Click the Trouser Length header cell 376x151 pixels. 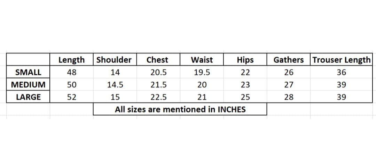(341, 59)
